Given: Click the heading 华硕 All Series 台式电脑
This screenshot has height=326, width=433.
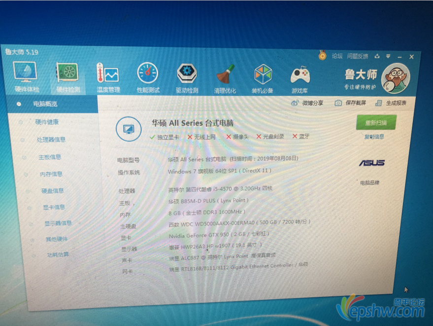Looking at the screenshot, I should 193,123.
